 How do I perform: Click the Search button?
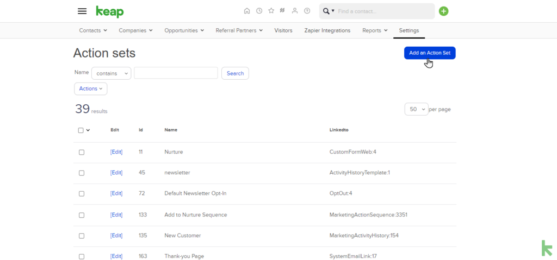click(x=235, y=73)
